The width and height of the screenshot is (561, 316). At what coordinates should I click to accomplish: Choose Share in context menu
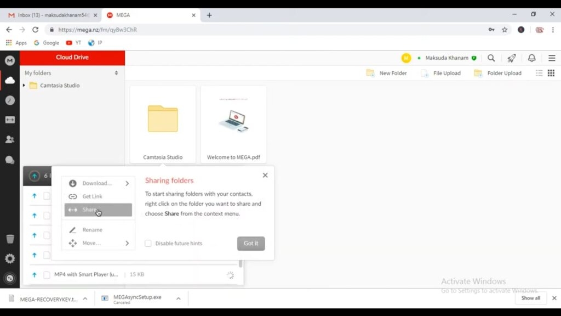(98, 210)
